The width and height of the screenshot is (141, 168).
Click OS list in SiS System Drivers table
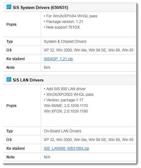tap(89, 50)
